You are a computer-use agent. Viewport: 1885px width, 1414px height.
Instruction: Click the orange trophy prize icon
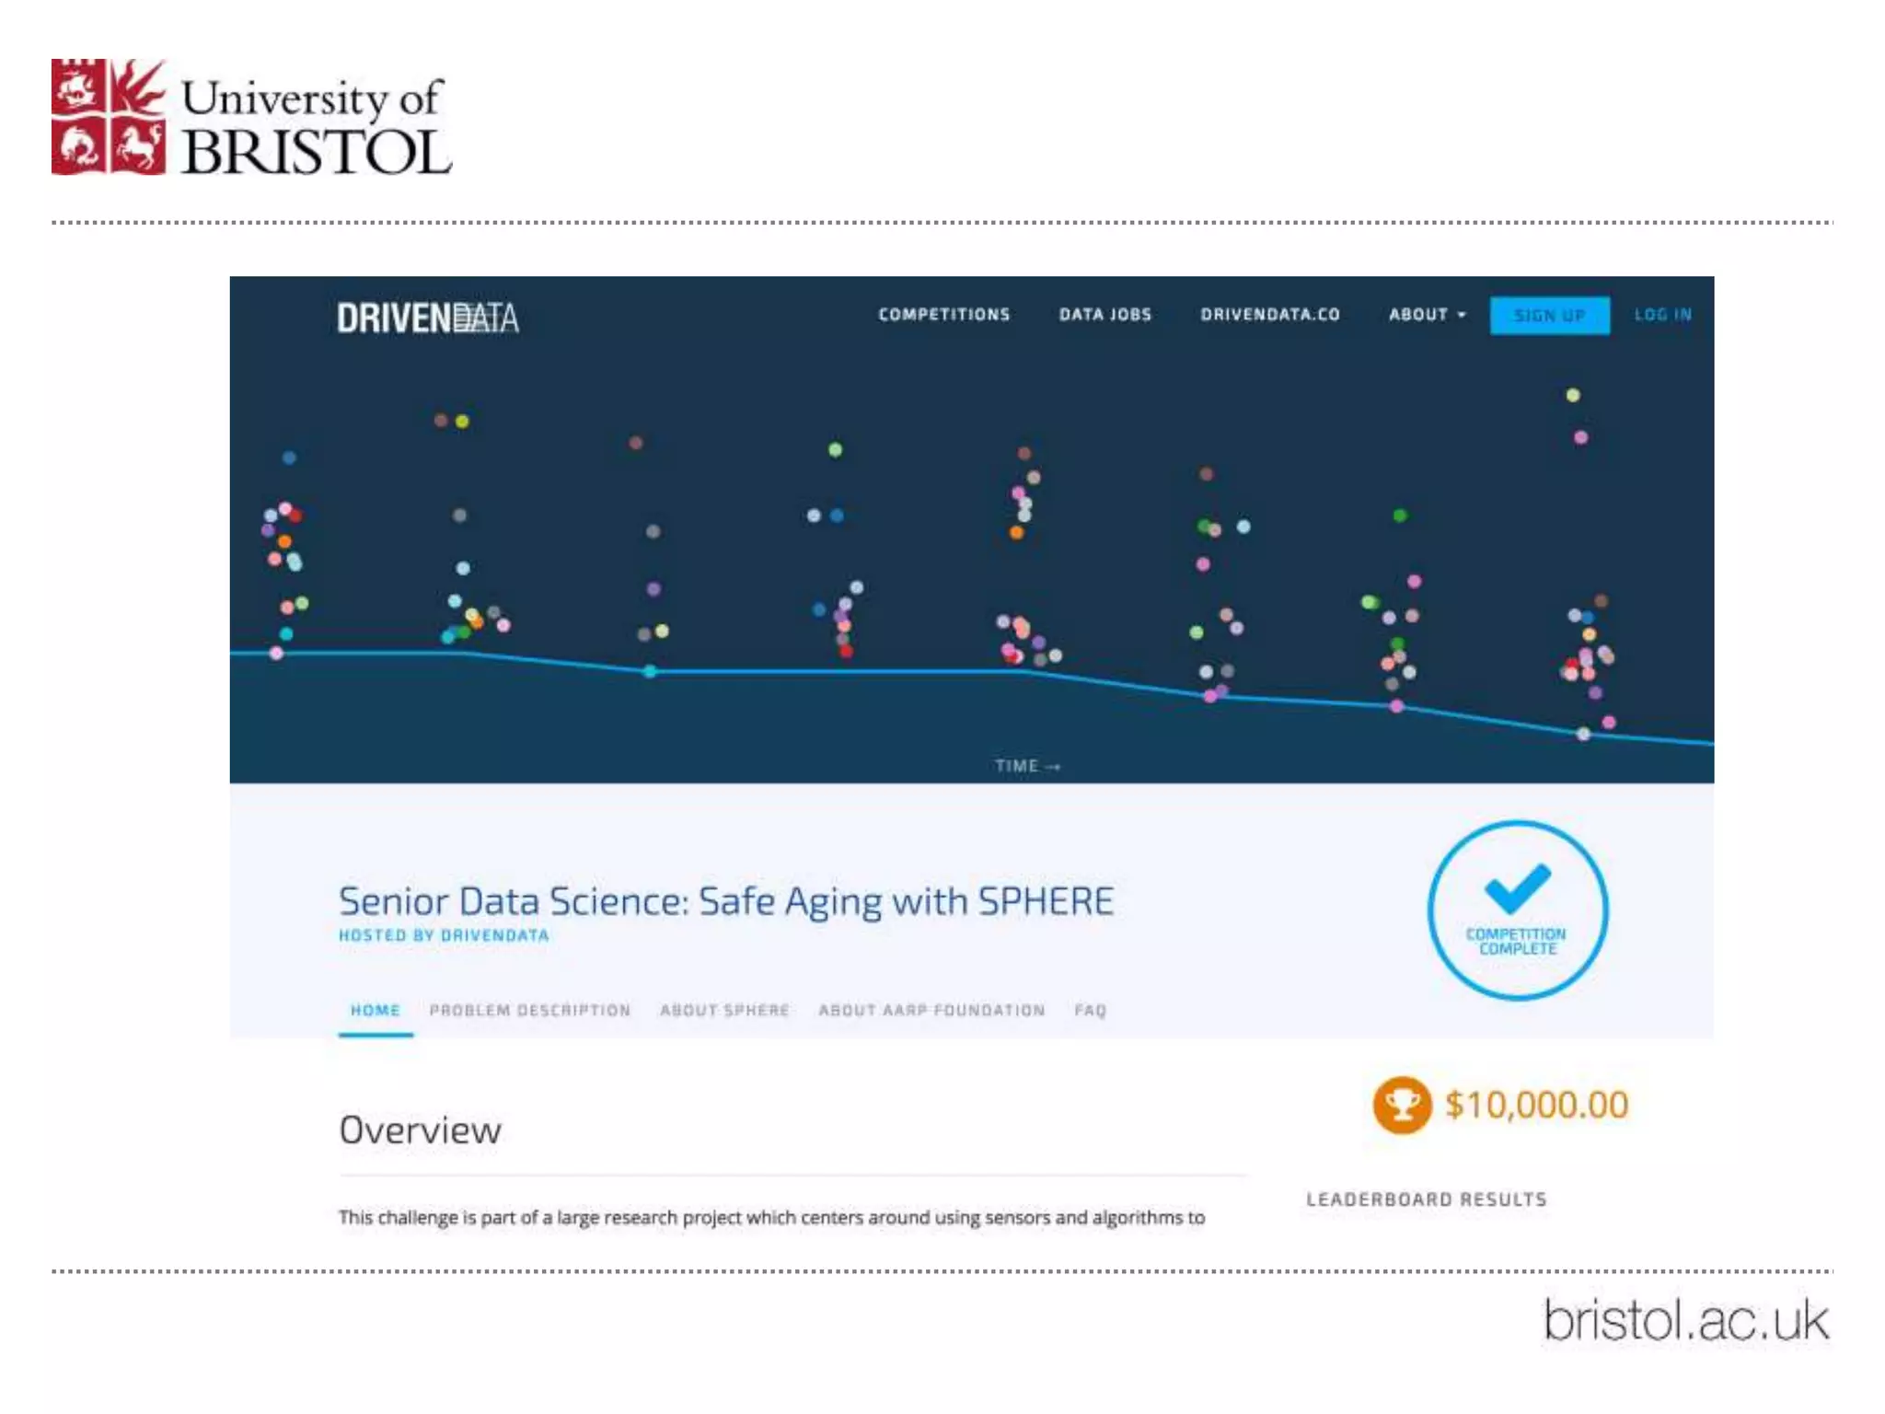pyautogui.click(x=1402, y=1105)
